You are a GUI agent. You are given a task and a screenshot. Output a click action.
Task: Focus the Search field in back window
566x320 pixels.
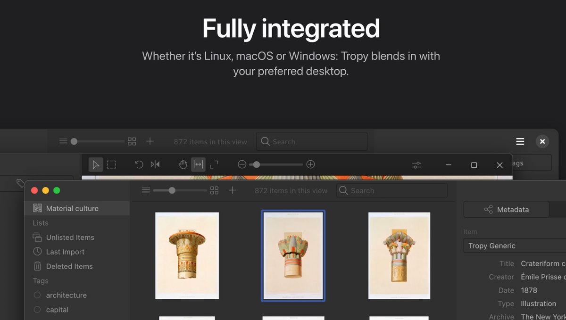coord(312,141)
